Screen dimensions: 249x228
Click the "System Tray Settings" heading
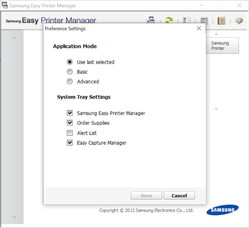pos(84,97)
